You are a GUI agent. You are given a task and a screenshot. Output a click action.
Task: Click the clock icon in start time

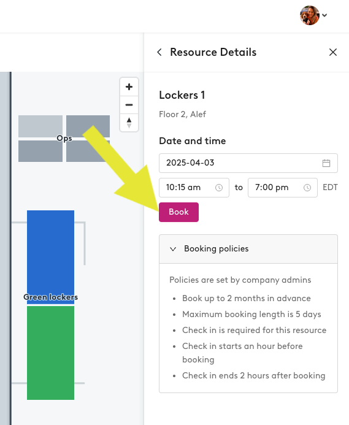(219, 188)
